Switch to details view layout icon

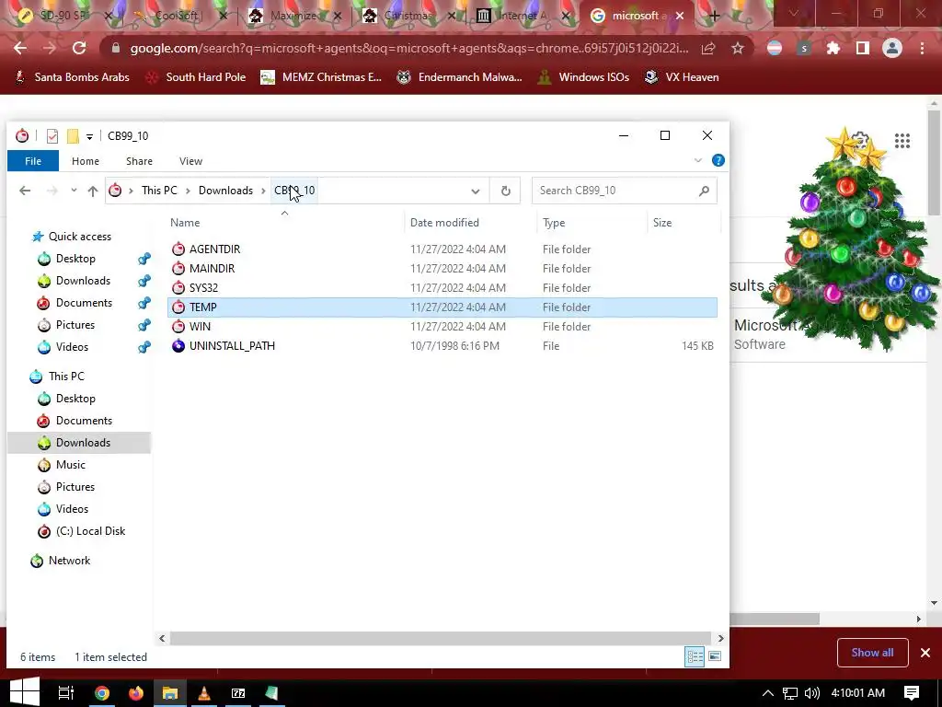[695, 656]
